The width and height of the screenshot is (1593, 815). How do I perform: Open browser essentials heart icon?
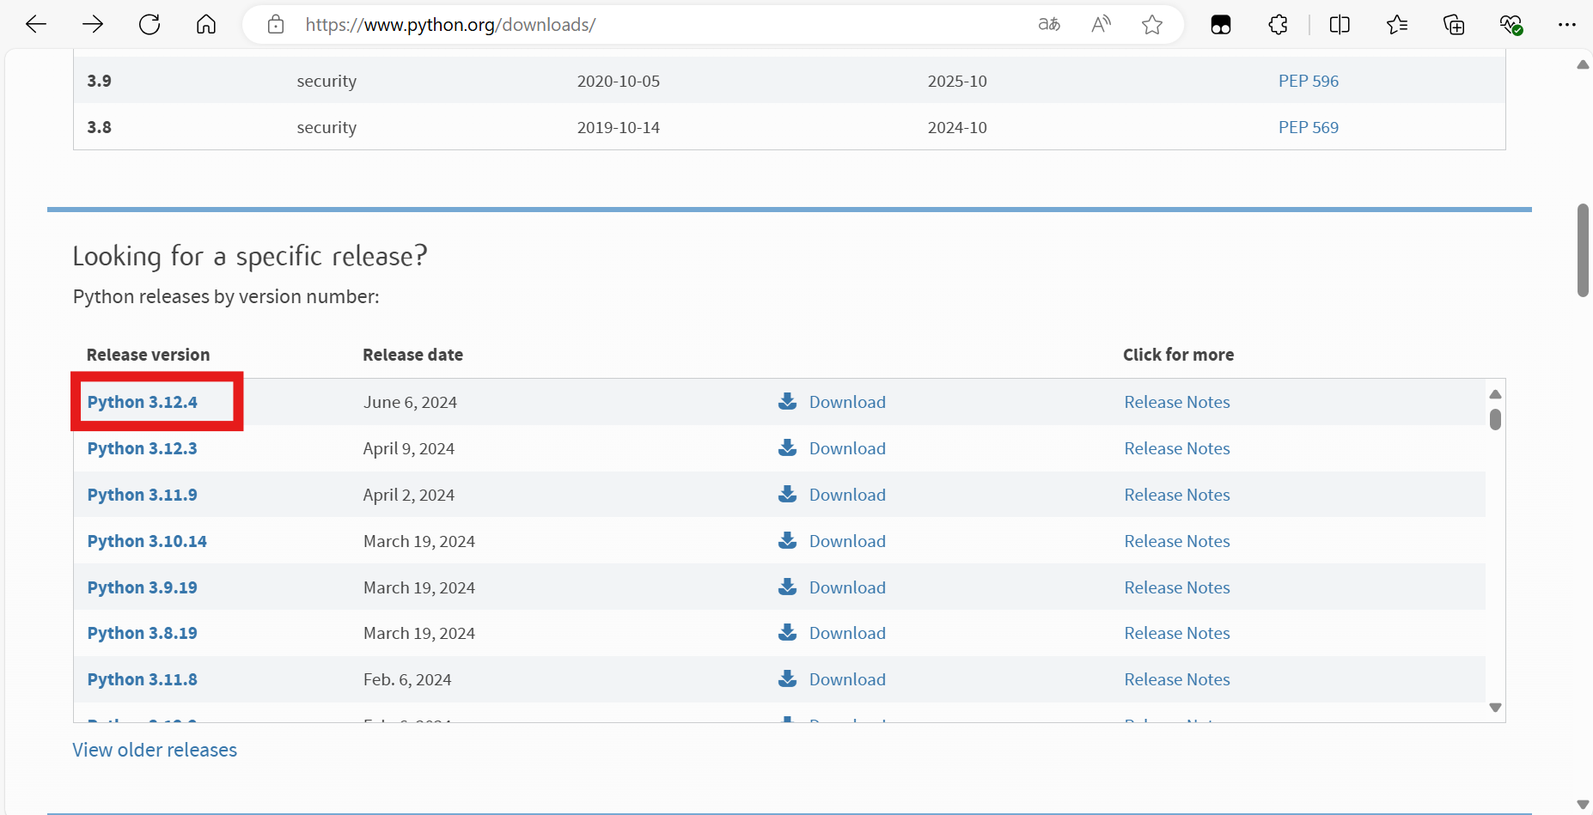pos(1511,25)
